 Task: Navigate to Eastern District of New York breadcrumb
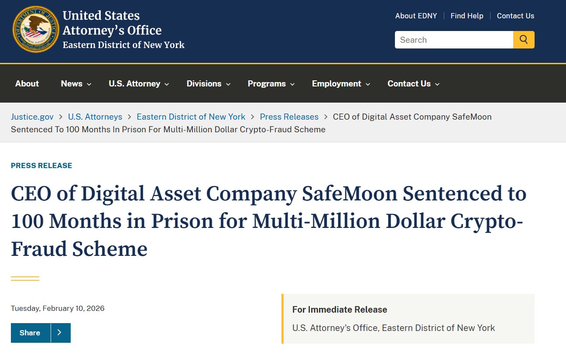(191, 117)
